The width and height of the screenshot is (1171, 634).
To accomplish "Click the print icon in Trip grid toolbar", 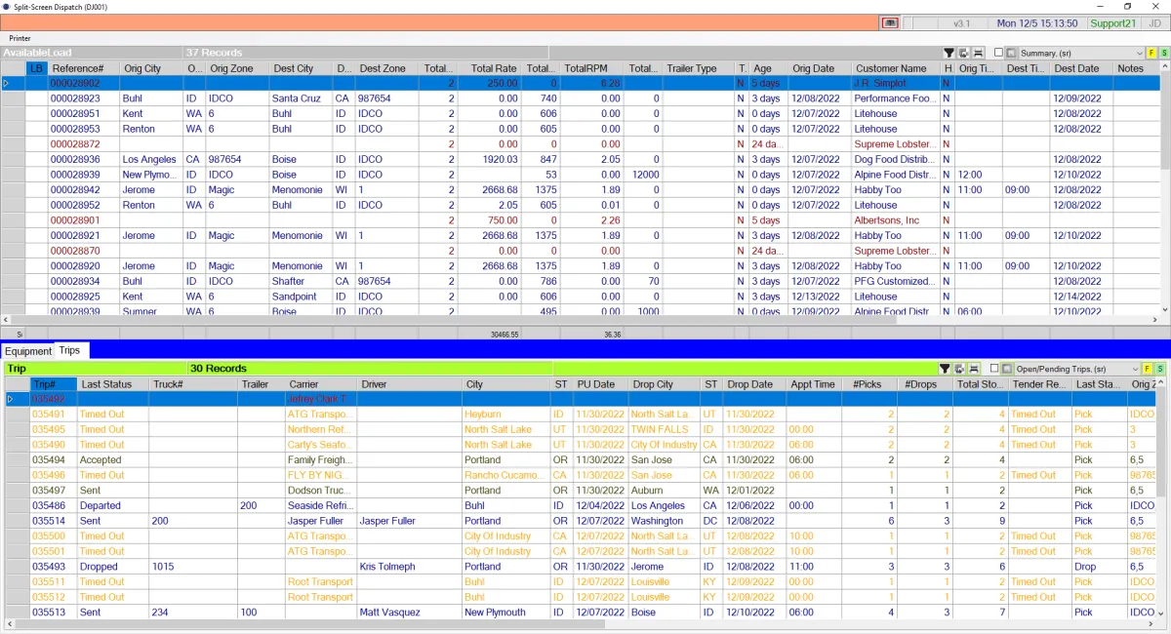I will [x=973, y=369].
